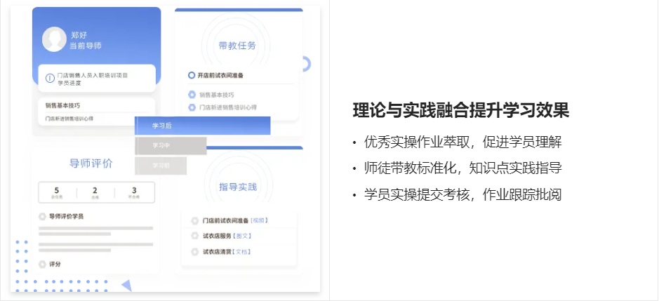Open the 【图文】 link for 试衣店服务
The image size is (659, 301).
(x=241, y=236)
